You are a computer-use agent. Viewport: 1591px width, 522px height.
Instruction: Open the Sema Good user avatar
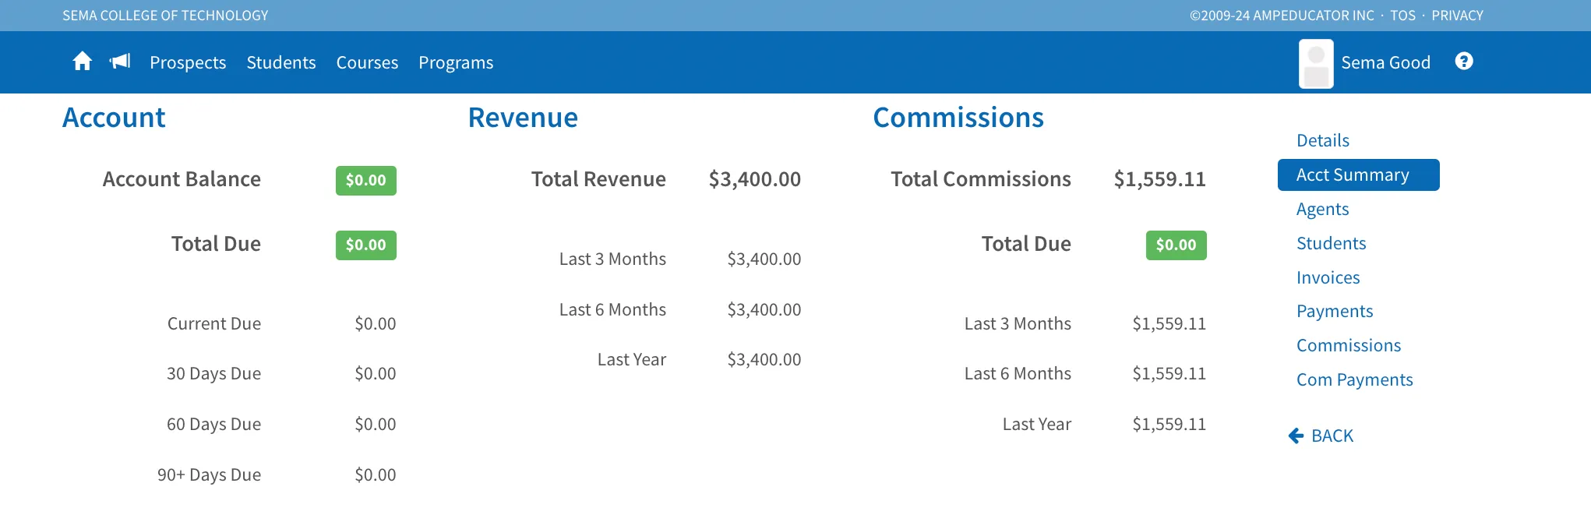click(1316, 63)
